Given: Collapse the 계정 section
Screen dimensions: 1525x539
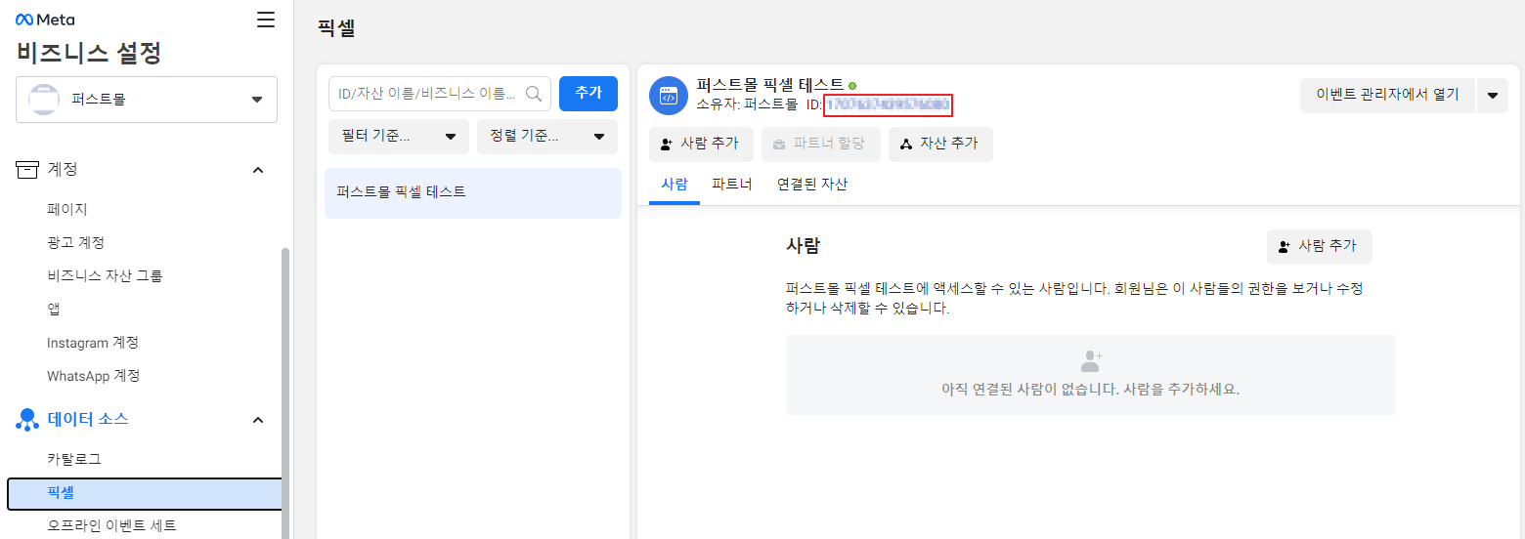Looking at the screenshot, I should click(x=258, y=170).
